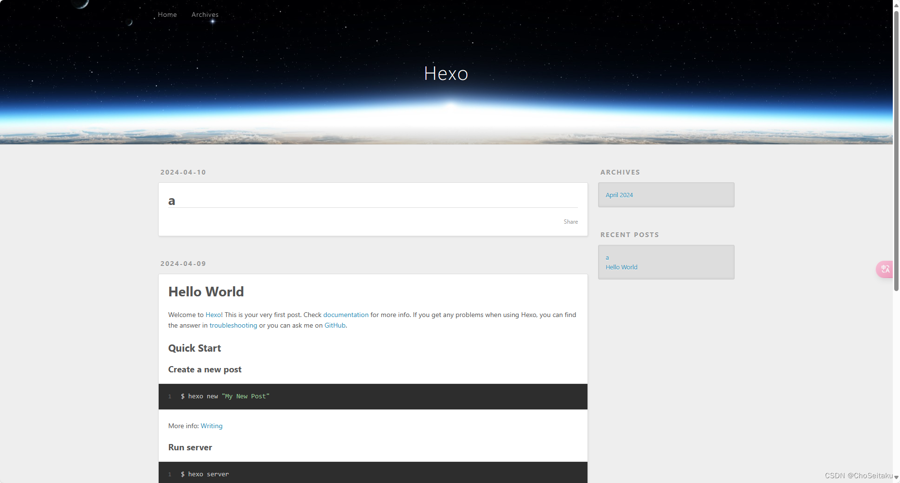Screen dimensions: 900x483
Task: Open the troubleshooting link
Action: coord(233,325)
